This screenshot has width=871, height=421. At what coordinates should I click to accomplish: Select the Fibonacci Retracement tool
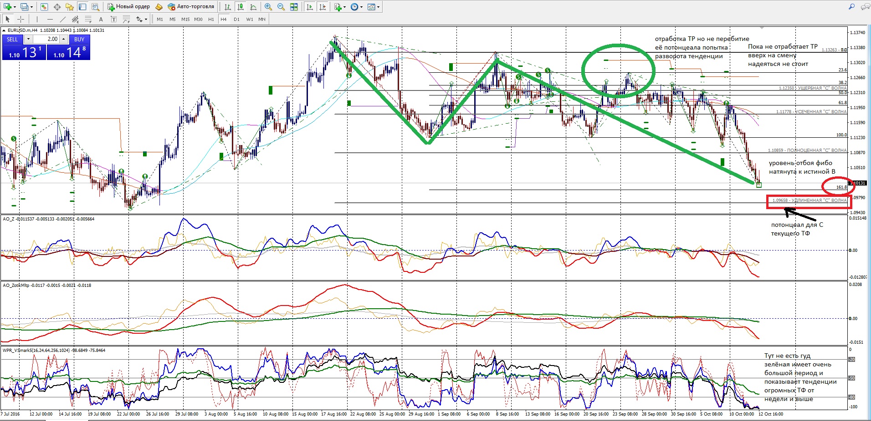point(88,19)
